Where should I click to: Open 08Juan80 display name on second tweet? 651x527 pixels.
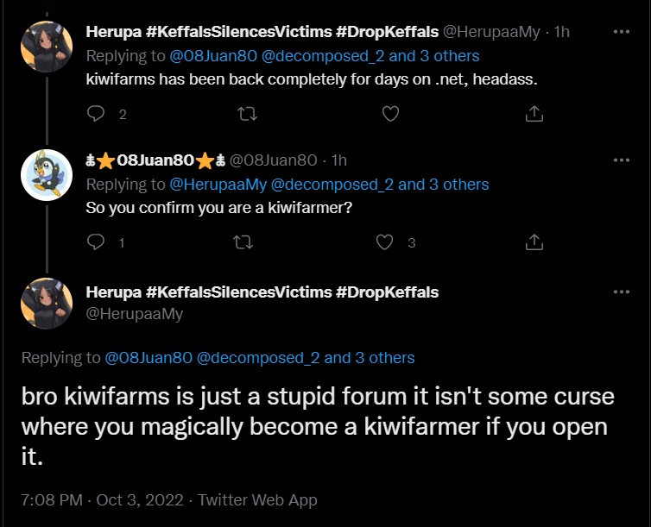coord(155,160)
